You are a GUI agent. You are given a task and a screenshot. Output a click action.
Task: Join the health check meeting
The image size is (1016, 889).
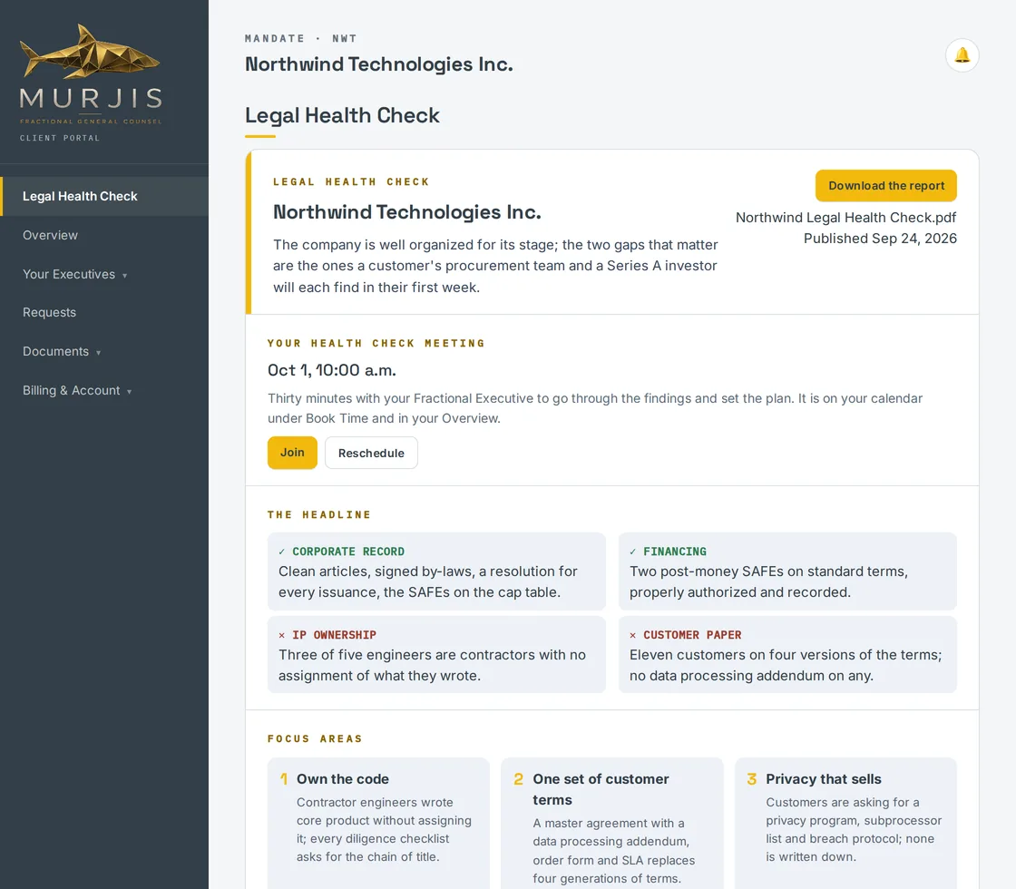pos(292,453)
